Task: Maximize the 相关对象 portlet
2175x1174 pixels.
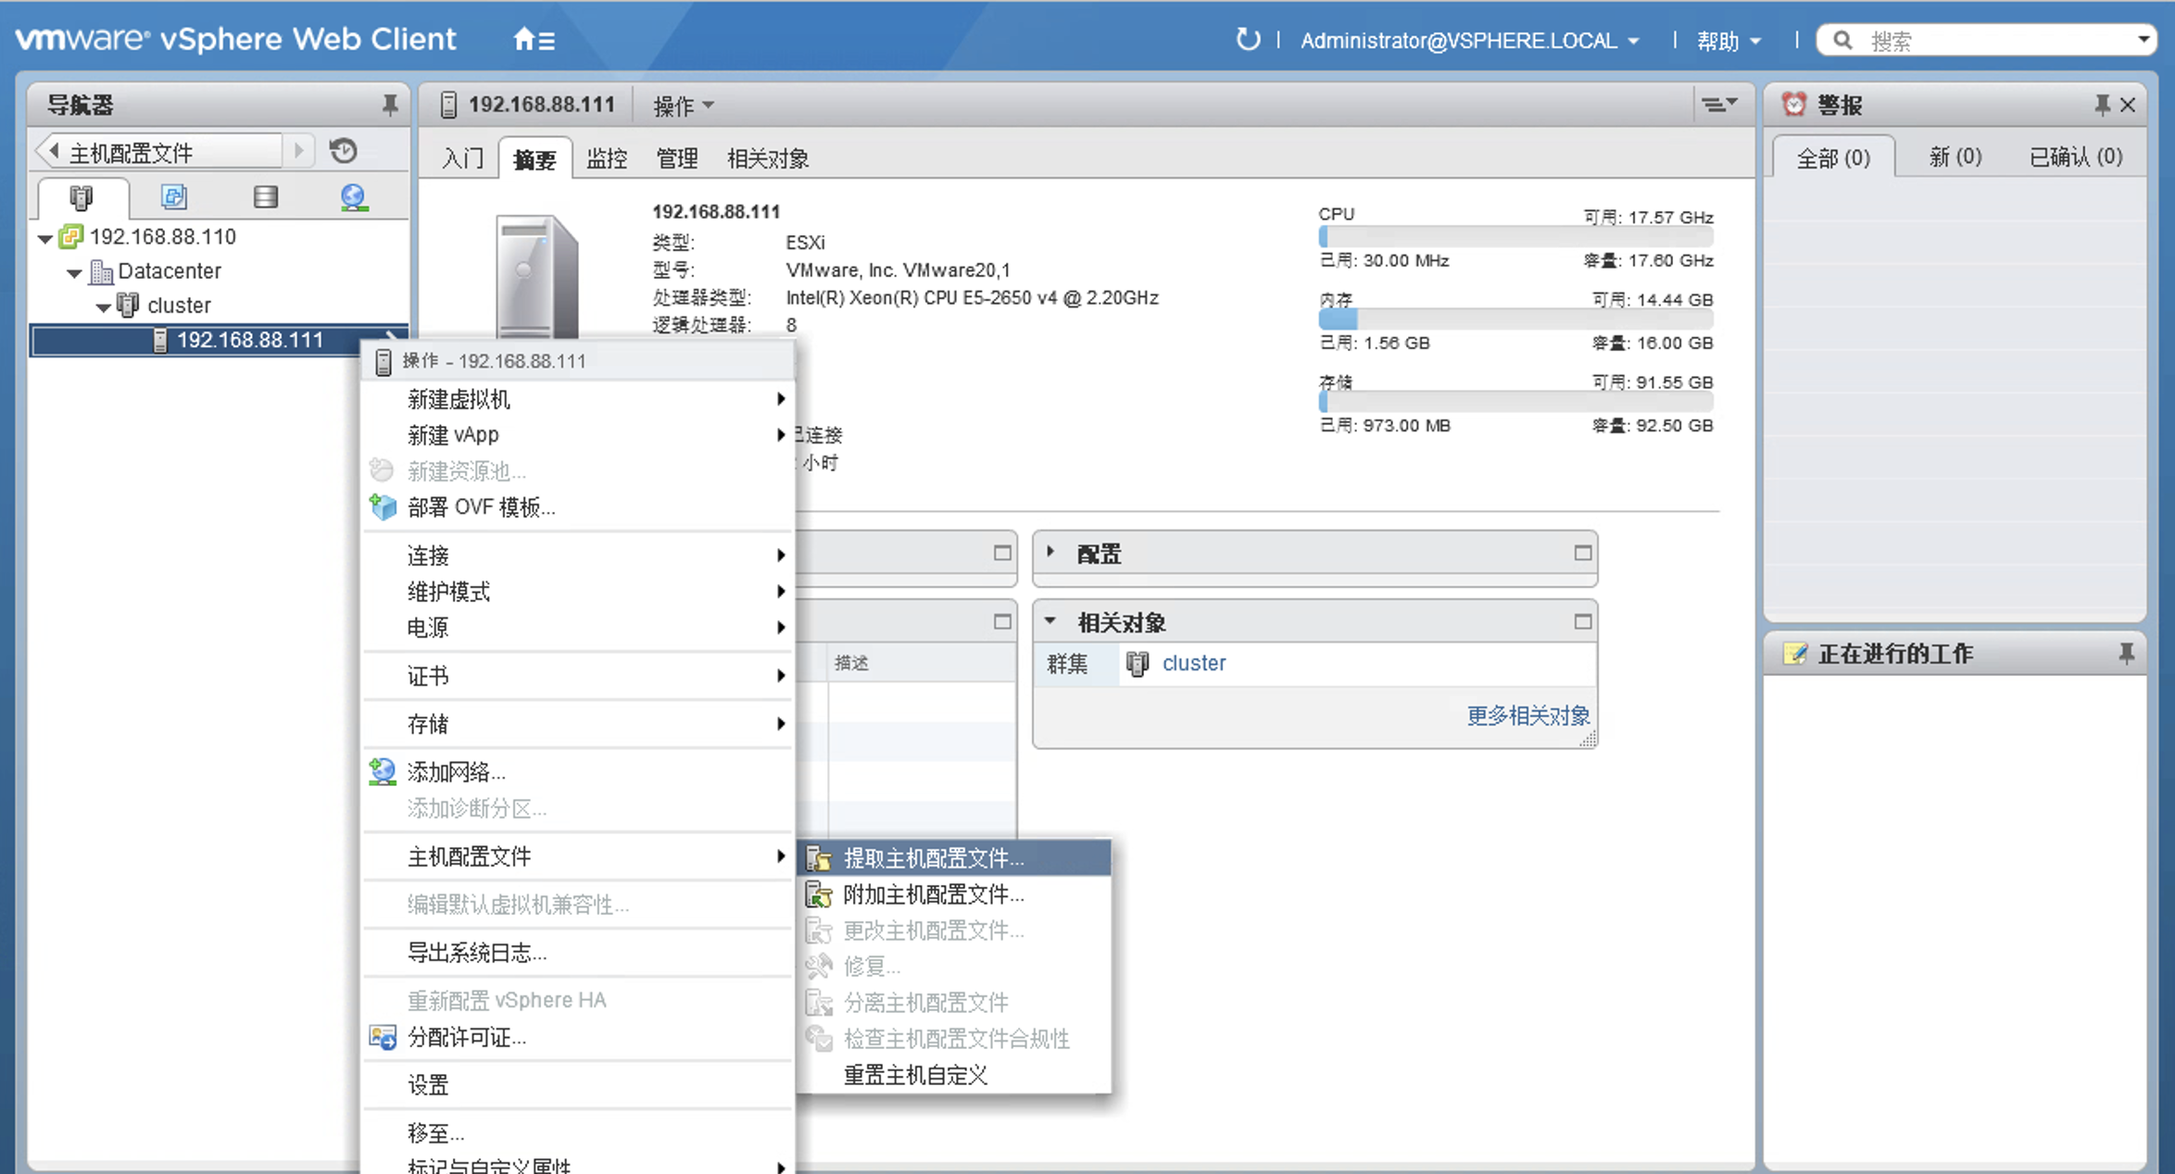Action: click(1582, 621)
